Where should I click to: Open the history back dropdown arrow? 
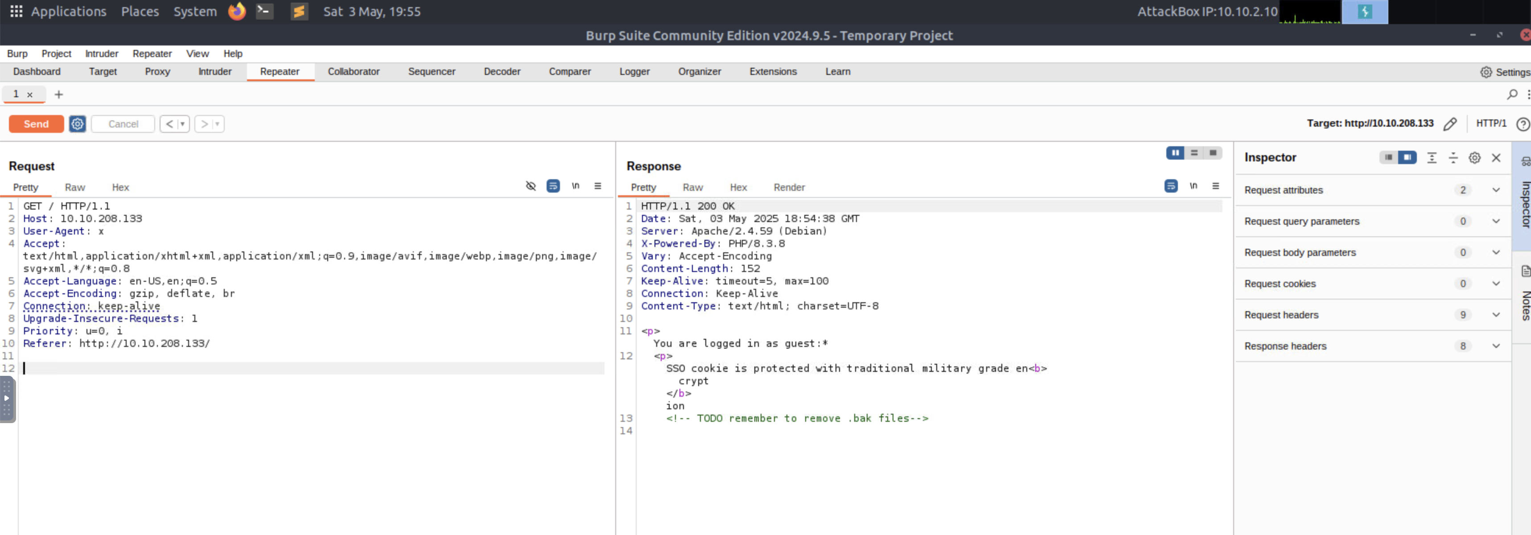coord(183,123)
